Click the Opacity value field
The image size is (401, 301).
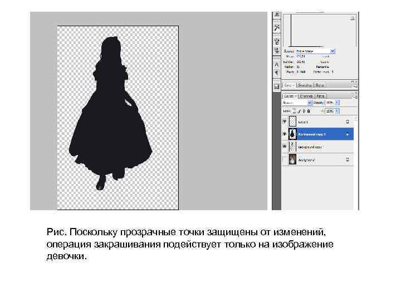[330, 103]
